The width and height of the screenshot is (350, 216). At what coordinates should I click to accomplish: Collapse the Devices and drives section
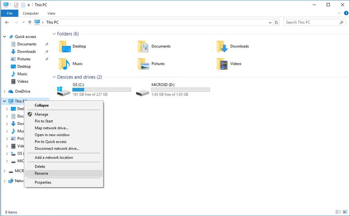tap(54, 77)
